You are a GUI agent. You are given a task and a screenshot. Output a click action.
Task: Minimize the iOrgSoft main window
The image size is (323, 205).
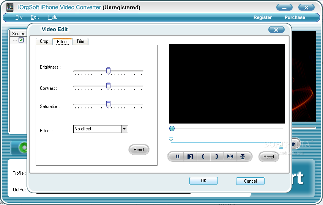(x=284, y=8)
